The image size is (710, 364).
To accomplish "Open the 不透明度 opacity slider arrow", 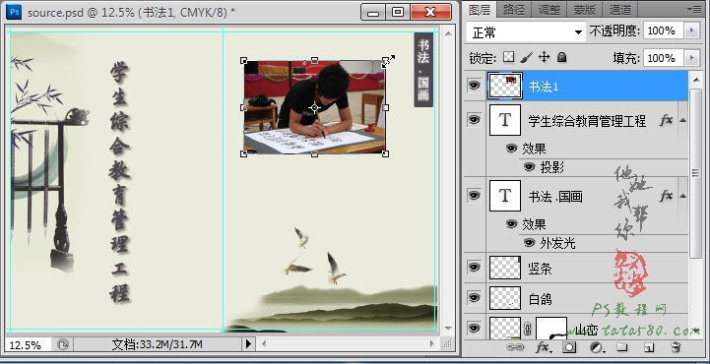I will tap(691, 30).
